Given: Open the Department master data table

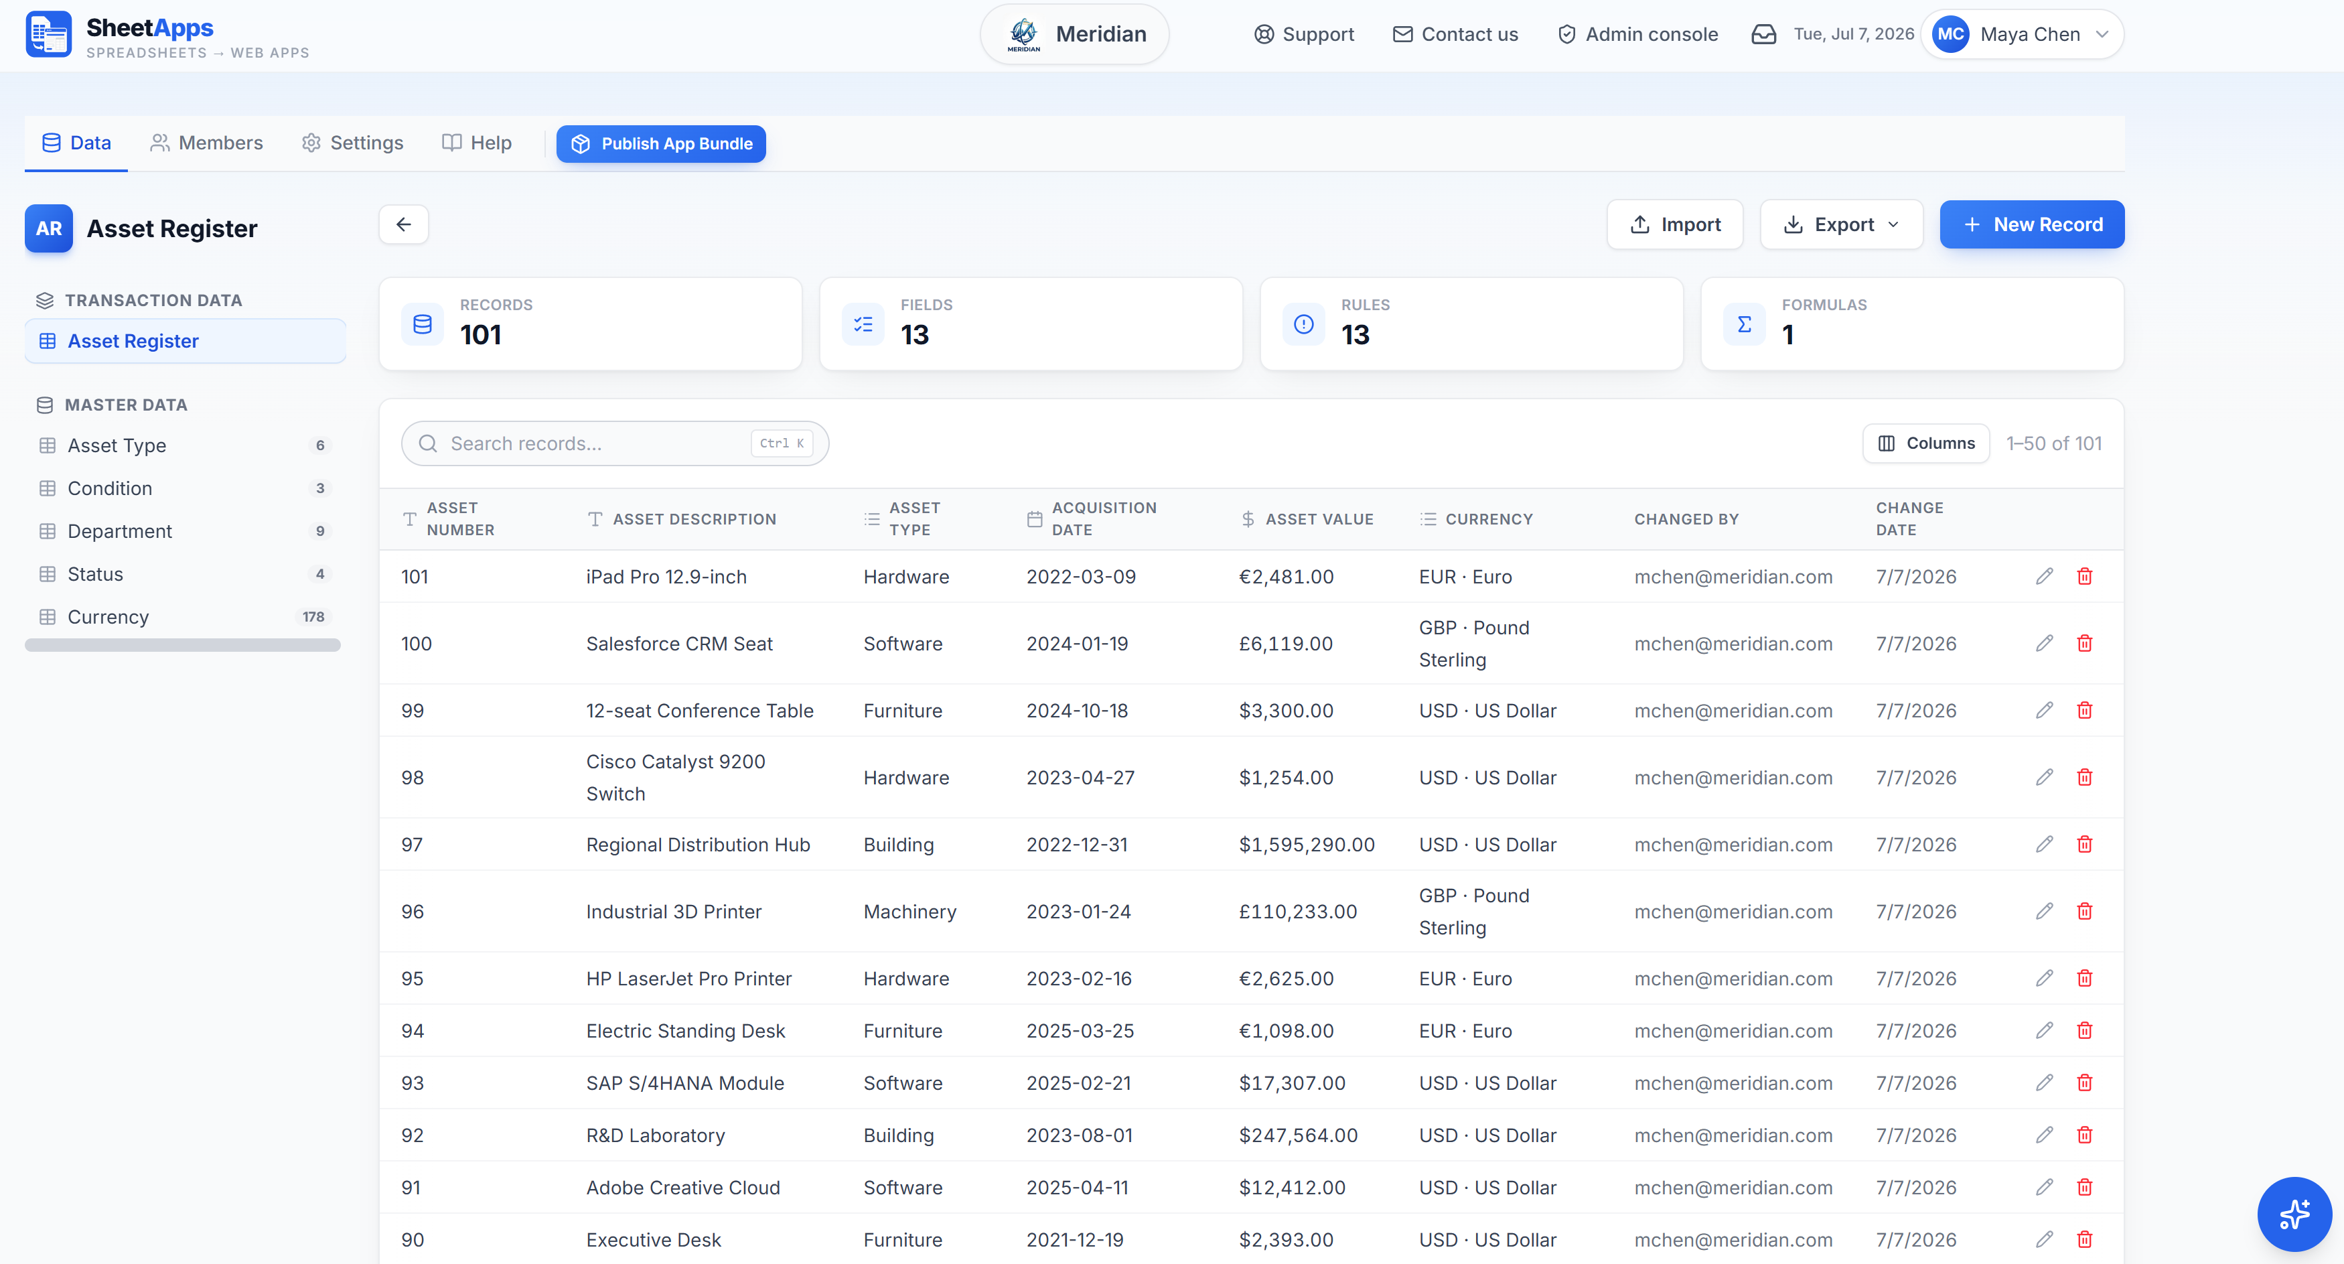Looking at the screenshot, I should pos(186,531).
